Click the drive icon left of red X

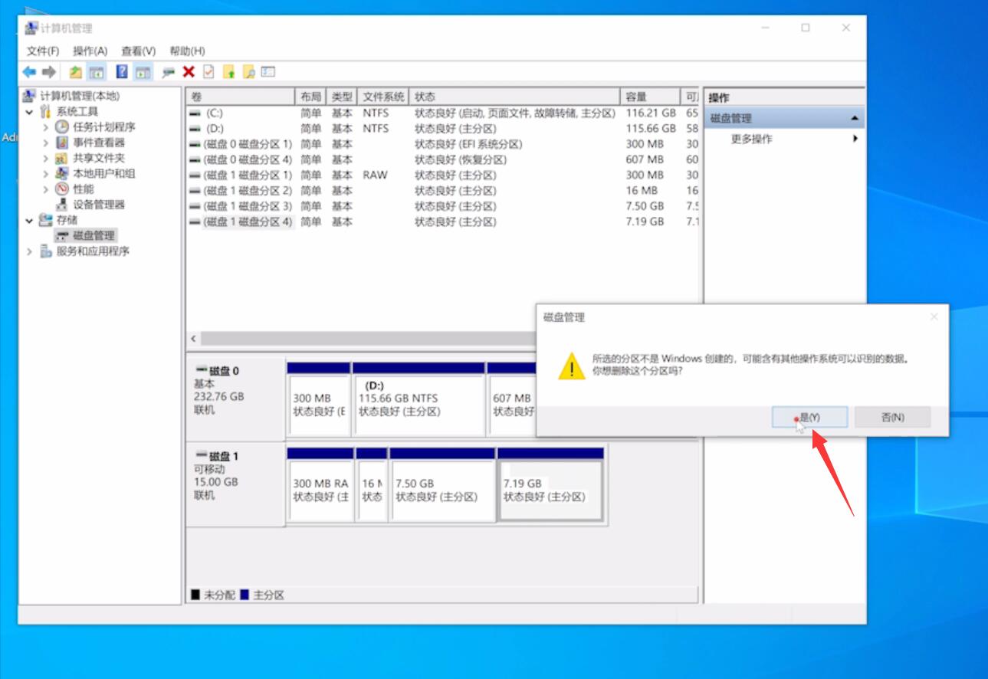click(169, 72)
